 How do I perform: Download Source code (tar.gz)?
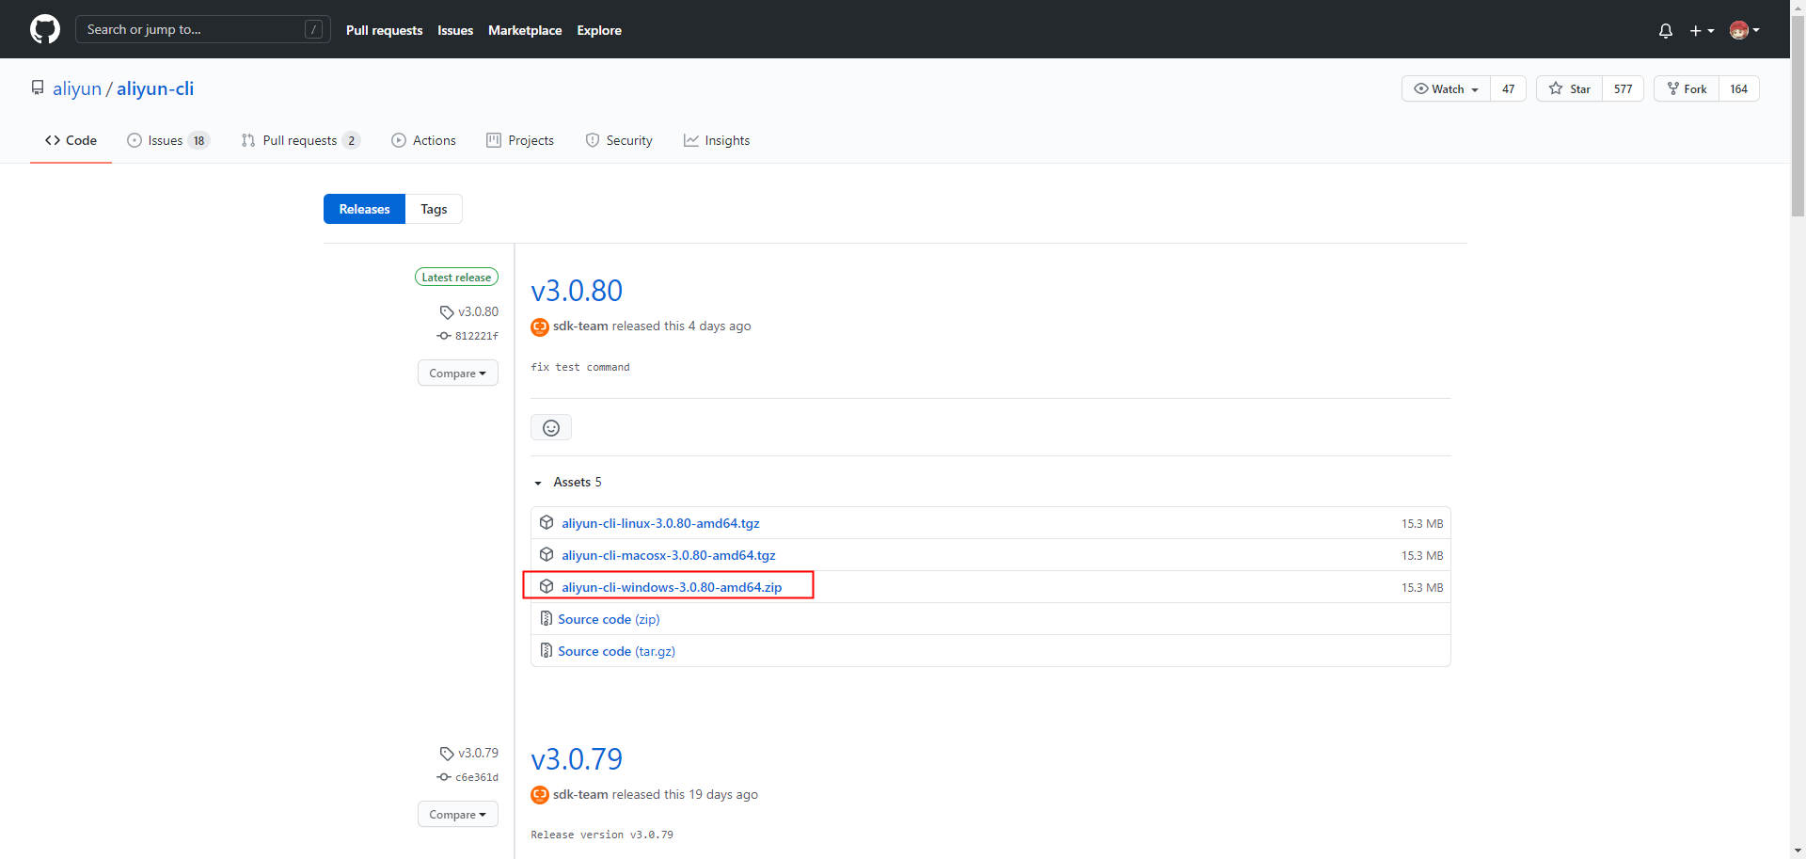(616, 651)
